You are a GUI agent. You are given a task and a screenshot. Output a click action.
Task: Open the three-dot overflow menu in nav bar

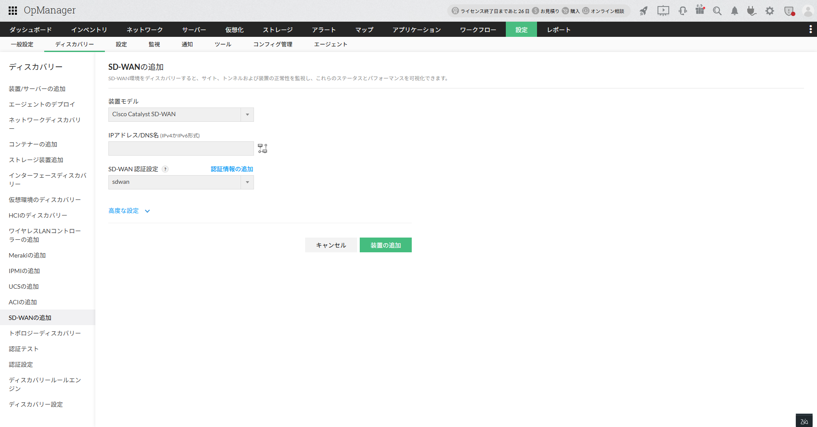pos(810,29)
